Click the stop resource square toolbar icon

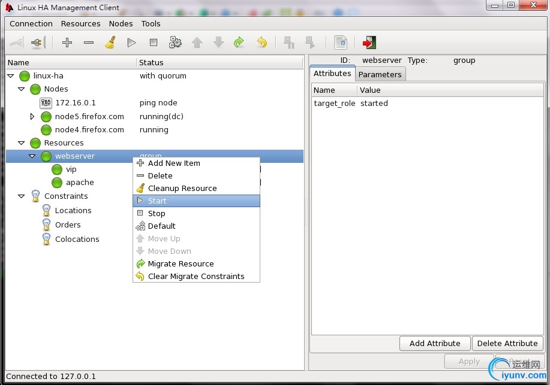tap(154, 43)
